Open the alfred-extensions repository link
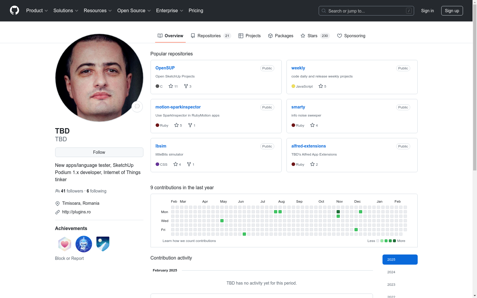This screenshot has width=477, height=298. (x=309, y=146)
